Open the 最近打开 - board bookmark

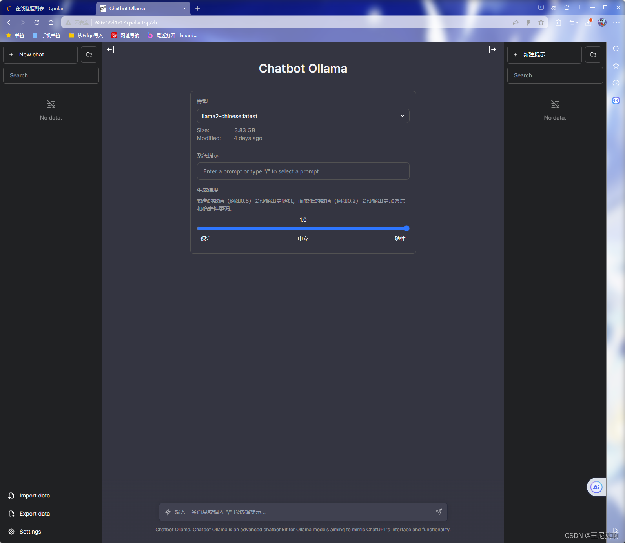pos(172,35)
